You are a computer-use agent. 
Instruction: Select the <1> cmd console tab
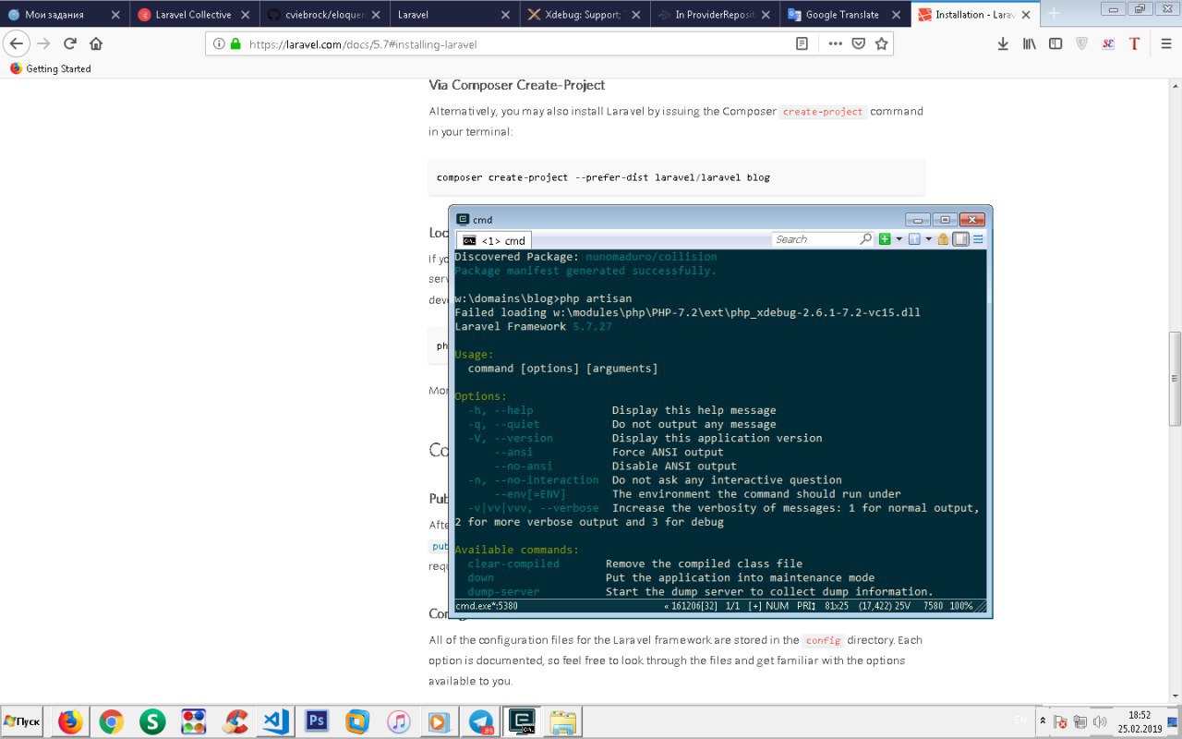(494, 240)
